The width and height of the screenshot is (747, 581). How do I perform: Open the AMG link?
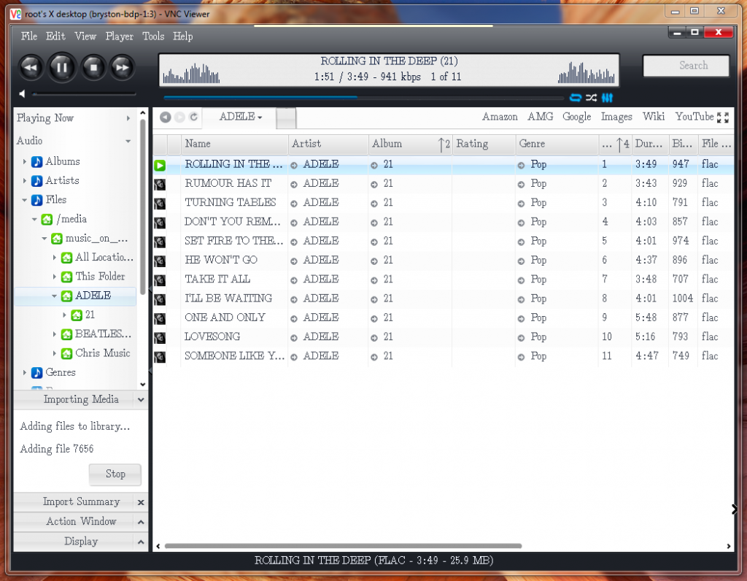(x=541, y=117)
